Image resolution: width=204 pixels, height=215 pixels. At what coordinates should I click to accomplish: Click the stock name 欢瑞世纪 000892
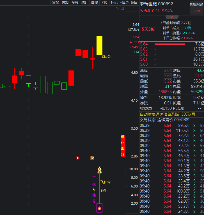point(156,4)
